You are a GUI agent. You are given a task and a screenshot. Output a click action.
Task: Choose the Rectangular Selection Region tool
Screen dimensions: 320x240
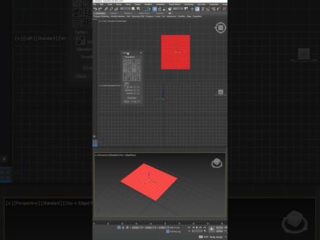click(143, 9)
